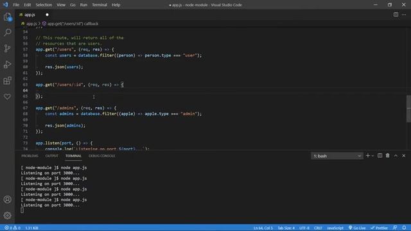This screenshot has width=411, height=231.
Task: Switch to the DEBUG CONSOLE tab
Action: pyautogui.click(x=101, y=156)
